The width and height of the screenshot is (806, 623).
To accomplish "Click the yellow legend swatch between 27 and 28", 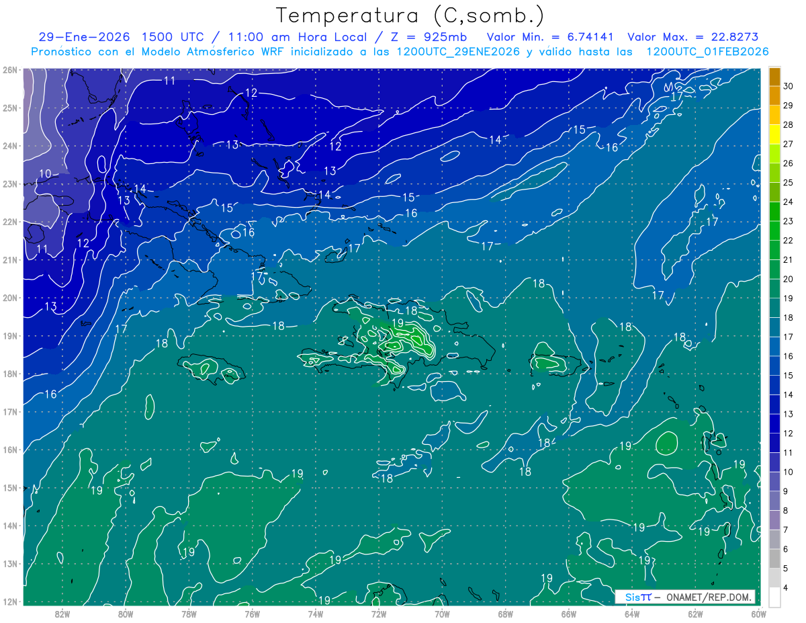I will tap(774, 134).
